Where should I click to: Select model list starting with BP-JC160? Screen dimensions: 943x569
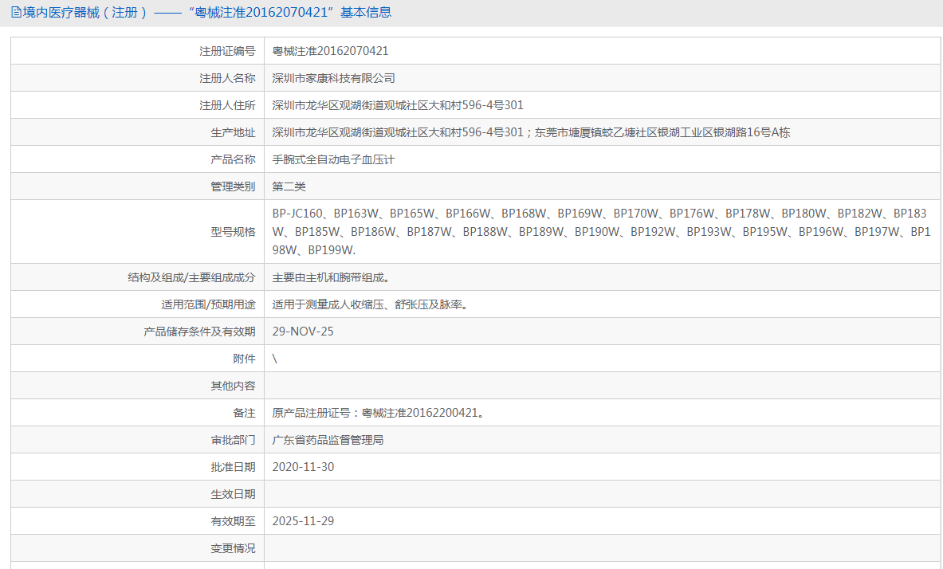click(601, 232)
